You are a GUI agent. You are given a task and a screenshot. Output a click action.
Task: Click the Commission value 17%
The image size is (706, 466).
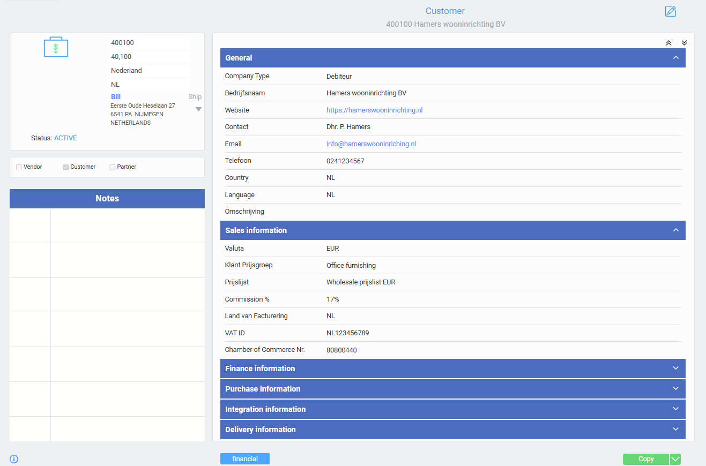pyautogui.click(x=333, y=299)
